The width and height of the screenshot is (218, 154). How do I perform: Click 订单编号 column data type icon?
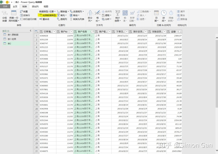coord(41,32)
